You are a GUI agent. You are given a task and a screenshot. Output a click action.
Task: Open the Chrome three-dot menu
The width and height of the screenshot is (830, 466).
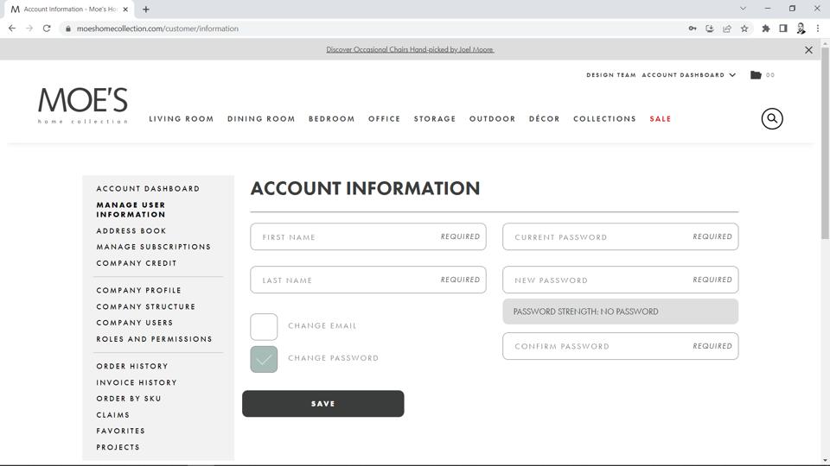[x=818, y=28]
